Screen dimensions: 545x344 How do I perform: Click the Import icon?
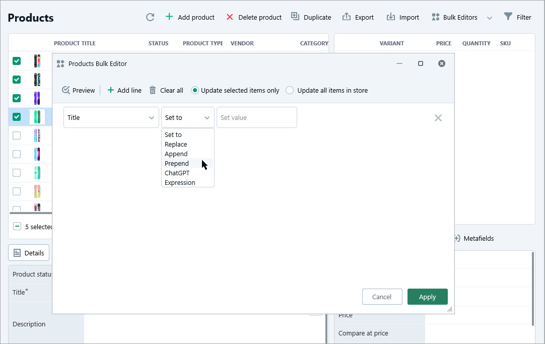coord(391,17)
